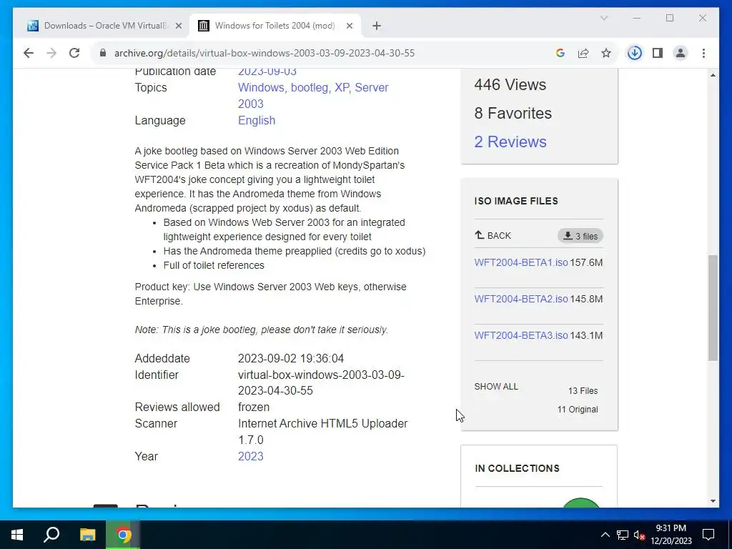Open the 11 Original files link
The width and height of the screenshot is (732, 549).
(578, 410)
